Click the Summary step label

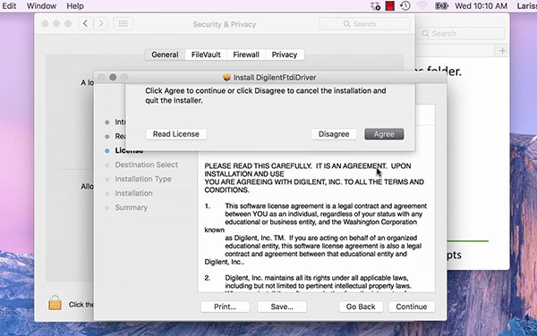click(132, 207)
